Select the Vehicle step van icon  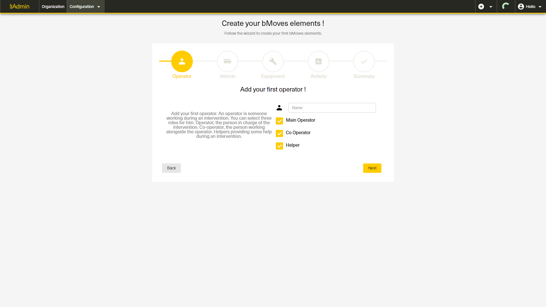[x=227, y=61]
